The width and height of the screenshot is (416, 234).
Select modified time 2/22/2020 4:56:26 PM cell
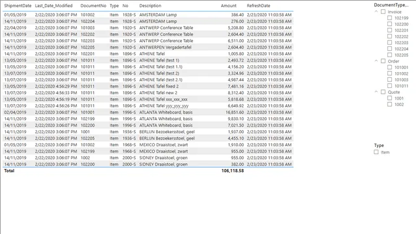[56, 105]
